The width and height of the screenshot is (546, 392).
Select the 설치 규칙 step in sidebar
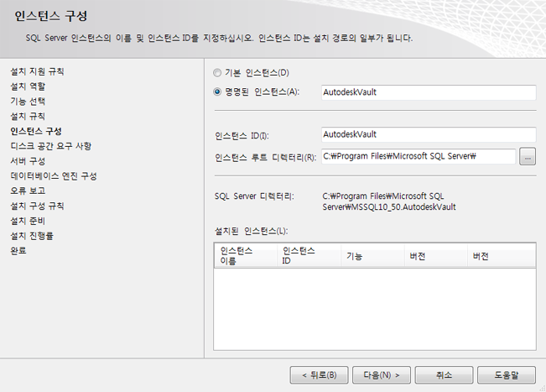tap(28, 117)
